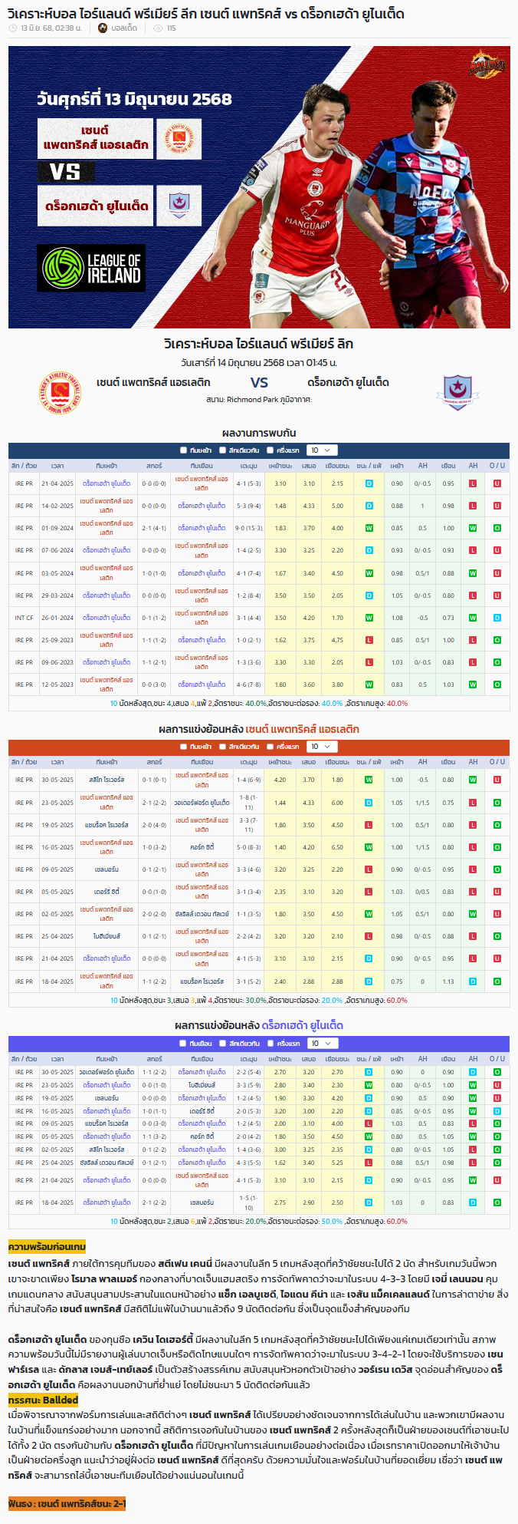This screenshot has width=518, height=1524.
Task: Click the clock icon beside the post date
Action: (13, 28)
